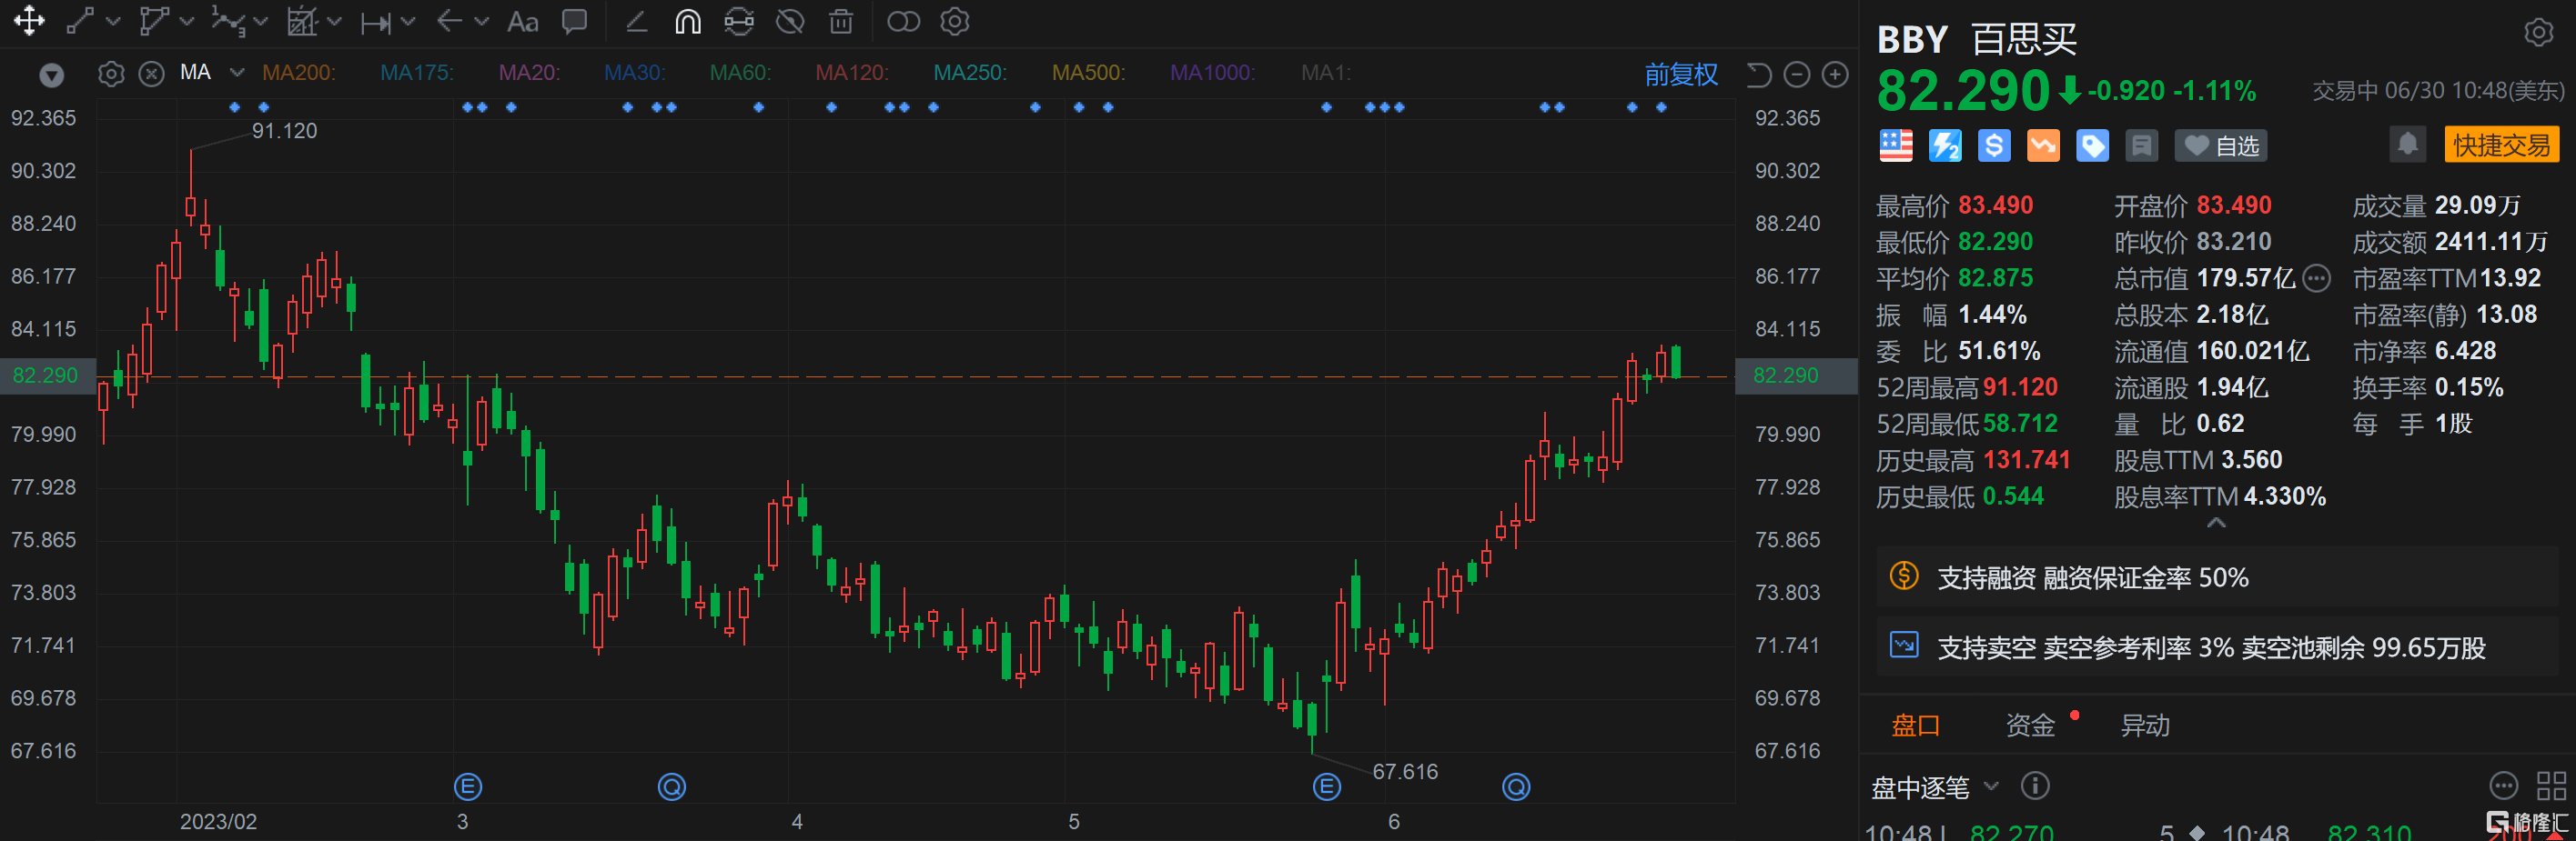Collapse the quote details chevron

click(x=2216, y=524)
